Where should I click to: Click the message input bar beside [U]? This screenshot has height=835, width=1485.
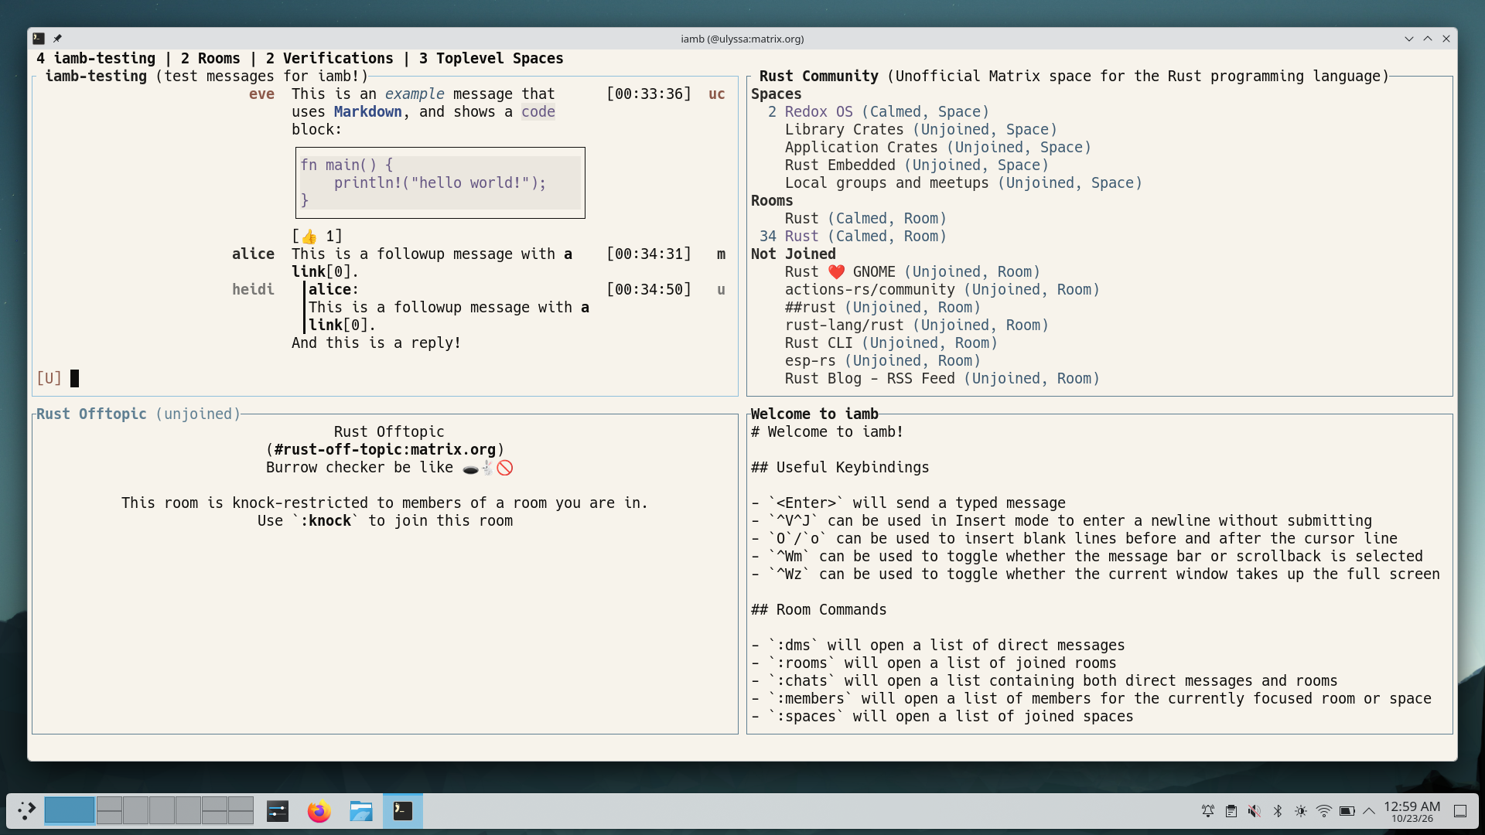[x=402, y=378]
